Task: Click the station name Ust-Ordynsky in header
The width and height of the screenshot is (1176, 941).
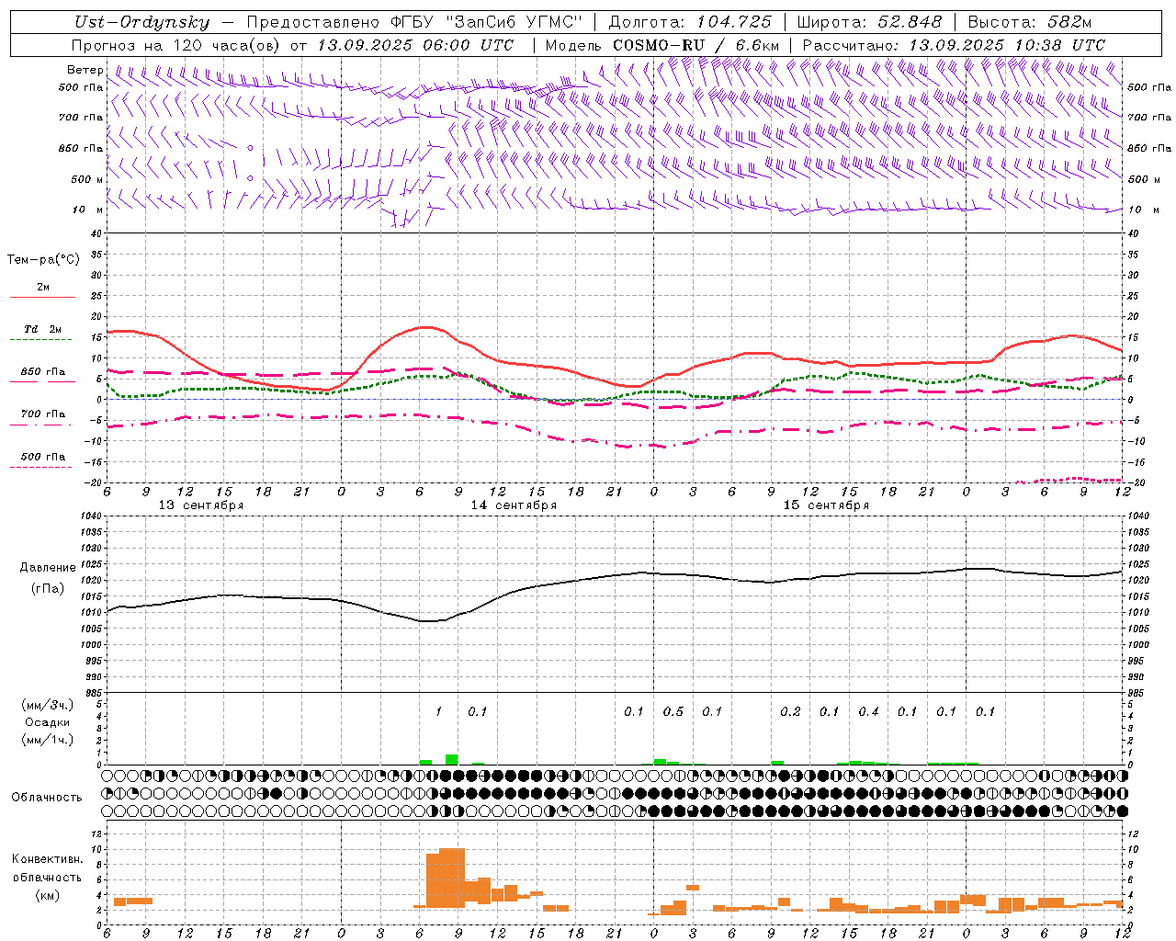Action: (141, 22)
